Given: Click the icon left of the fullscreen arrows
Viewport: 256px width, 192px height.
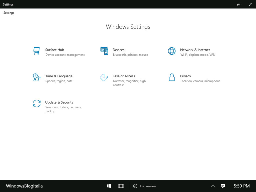Looking at the screenshot, I should (239, 4).
